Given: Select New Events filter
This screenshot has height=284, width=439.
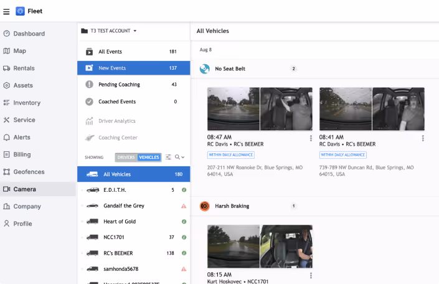Looking at the screenshot, I should point(133,68).
